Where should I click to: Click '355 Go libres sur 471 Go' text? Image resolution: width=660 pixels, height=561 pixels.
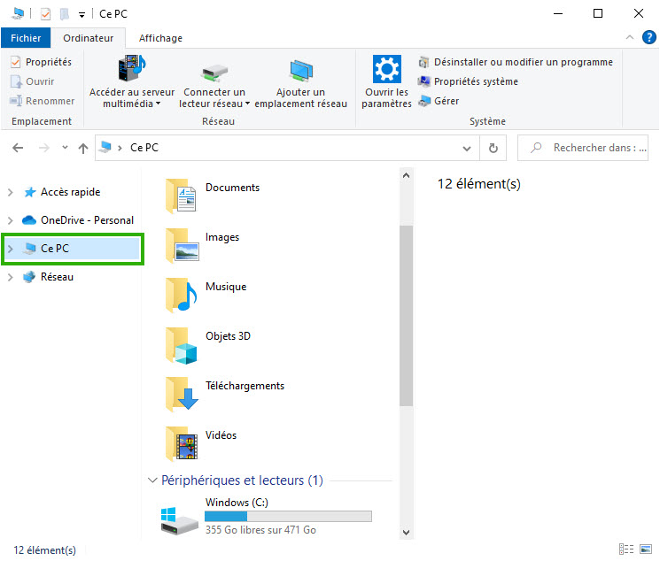point(260,530)
